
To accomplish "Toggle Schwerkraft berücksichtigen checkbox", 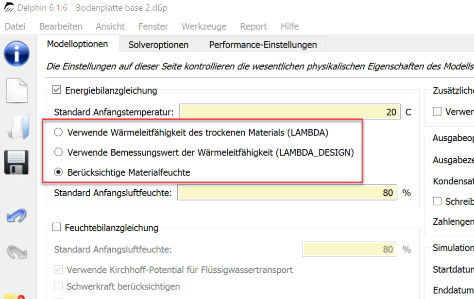I will tap(58, 286).
